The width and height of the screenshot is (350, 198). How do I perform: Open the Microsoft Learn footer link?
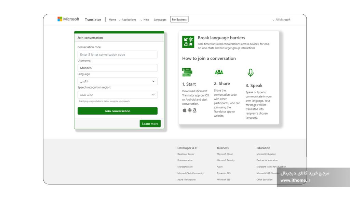(185, 167)
